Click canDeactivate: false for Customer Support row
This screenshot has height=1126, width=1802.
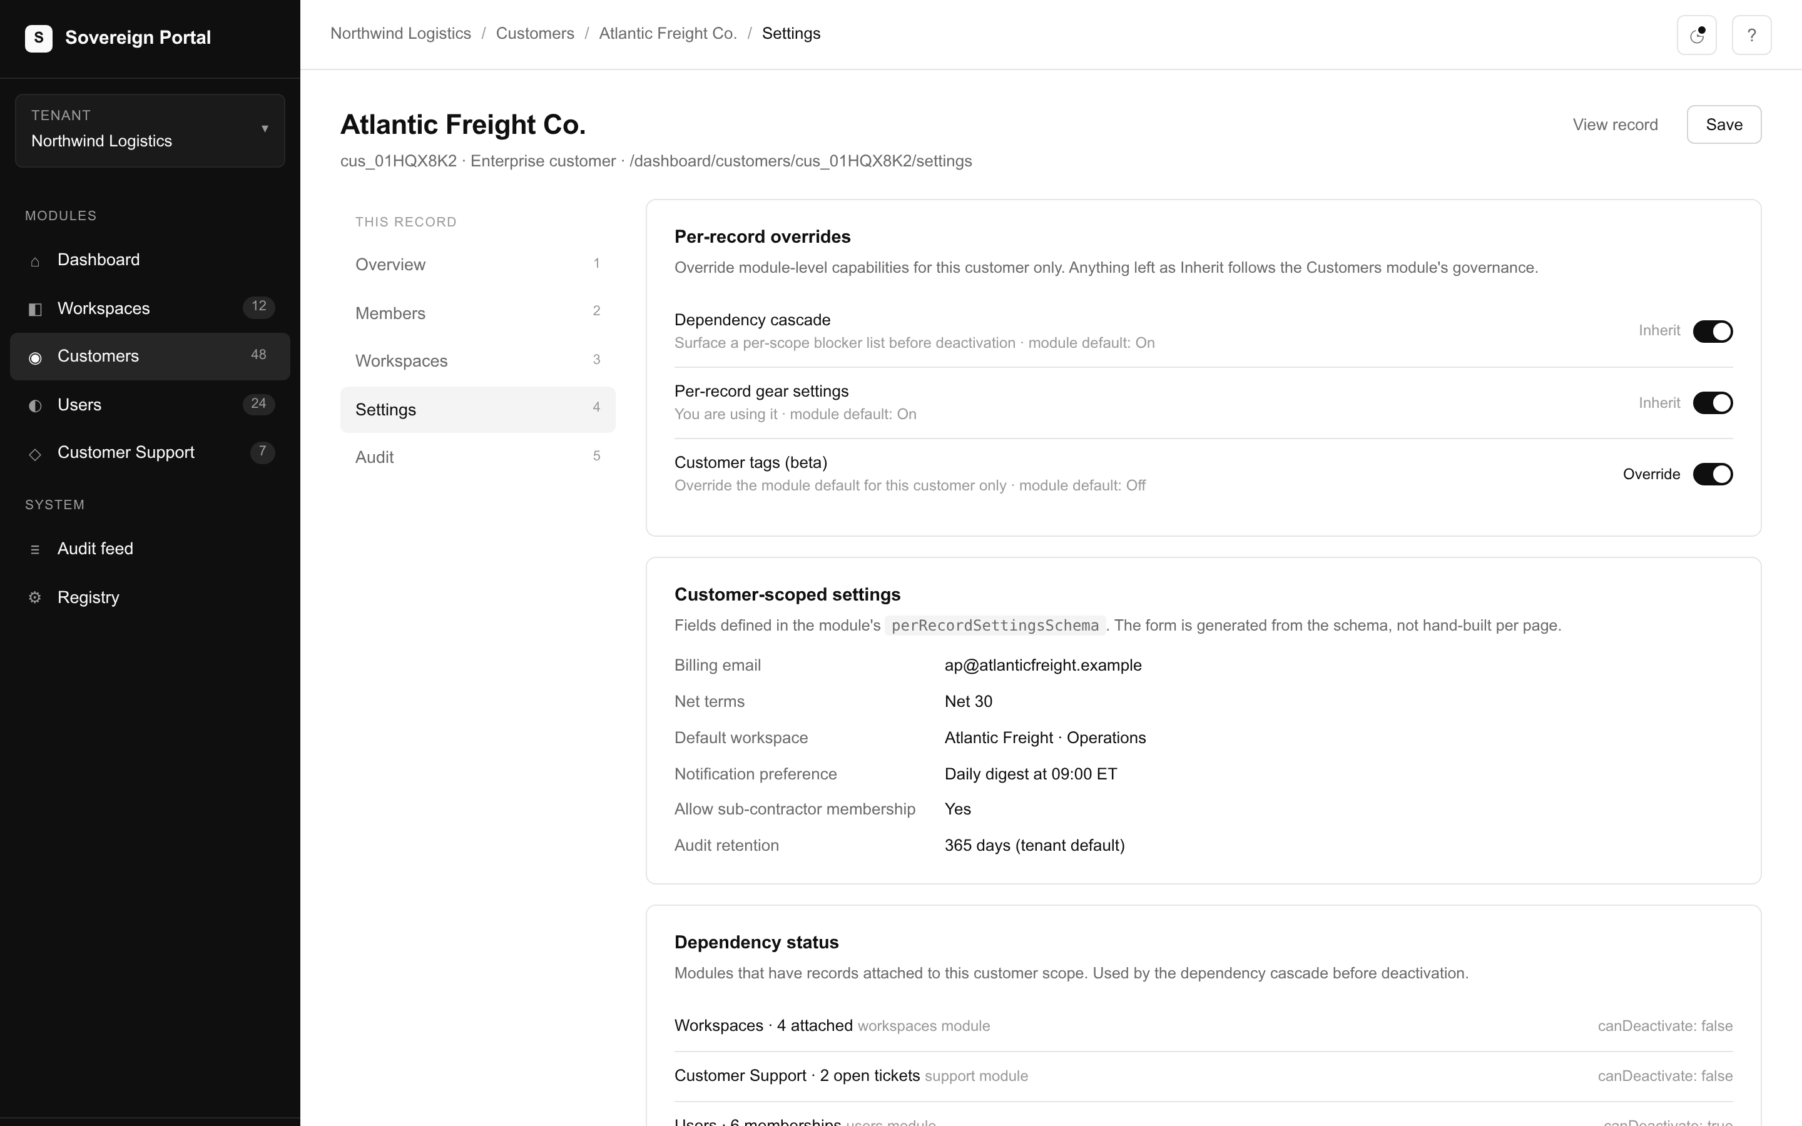point(1665,1076)
